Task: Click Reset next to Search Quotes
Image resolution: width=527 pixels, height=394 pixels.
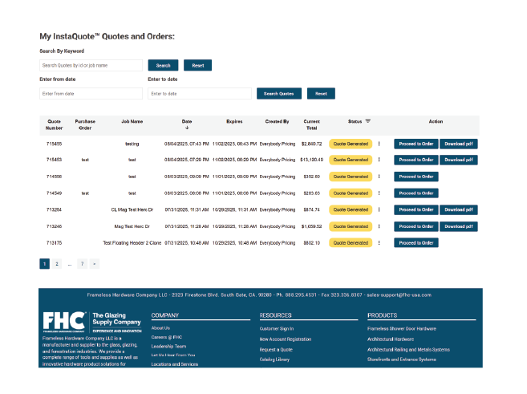Action: coord(321,93)
